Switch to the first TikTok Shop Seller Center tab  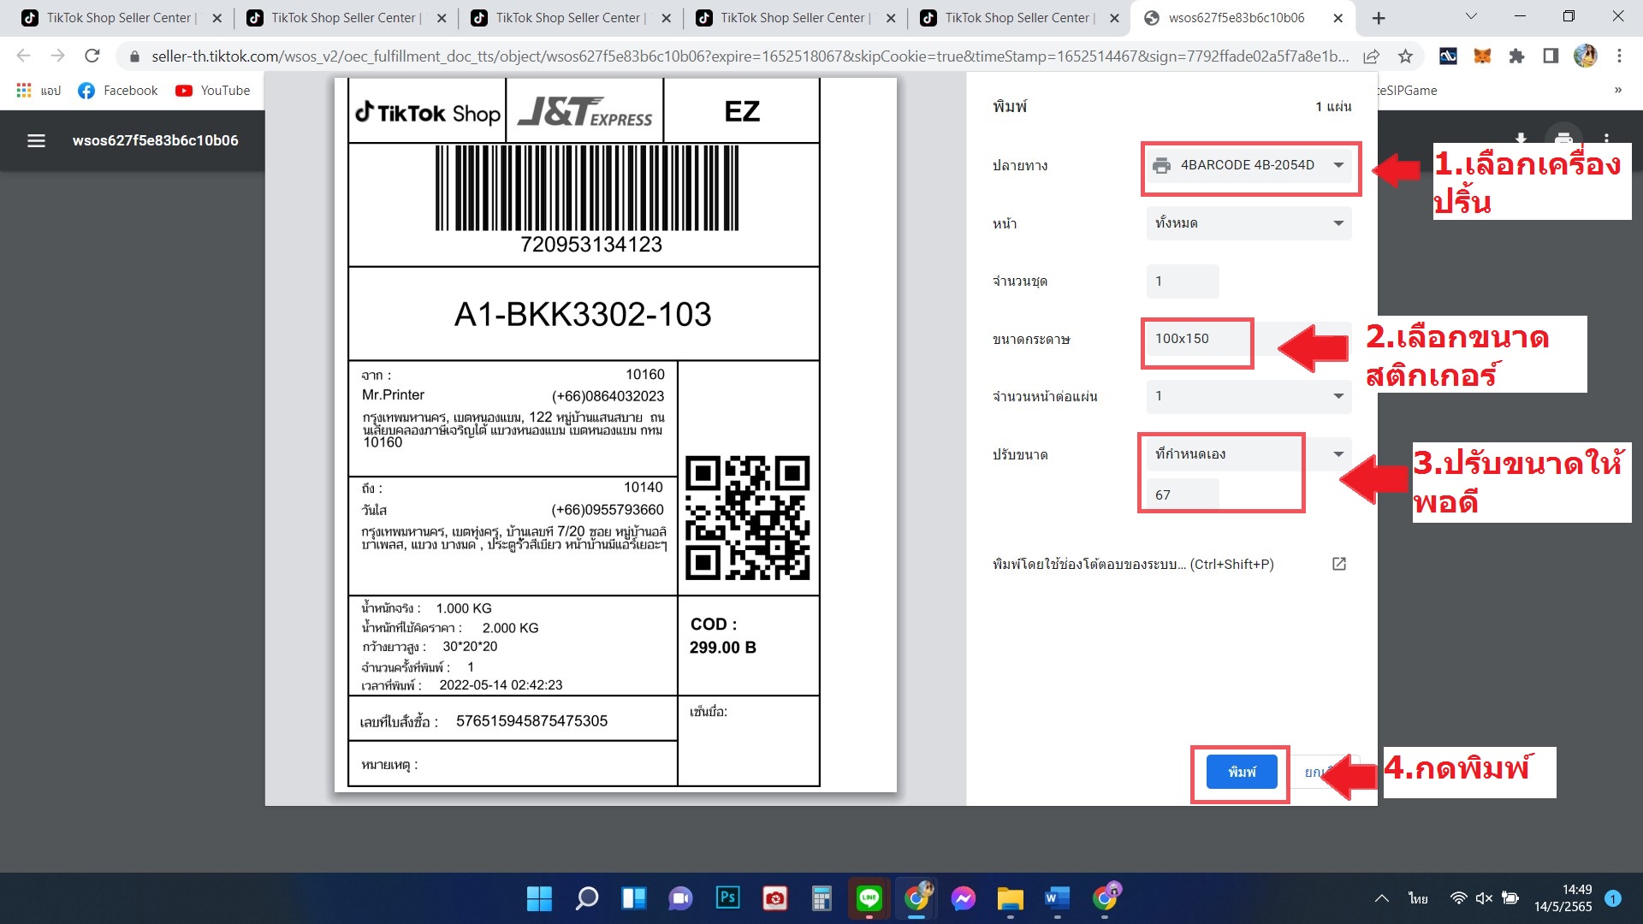(x=121, y=18)
